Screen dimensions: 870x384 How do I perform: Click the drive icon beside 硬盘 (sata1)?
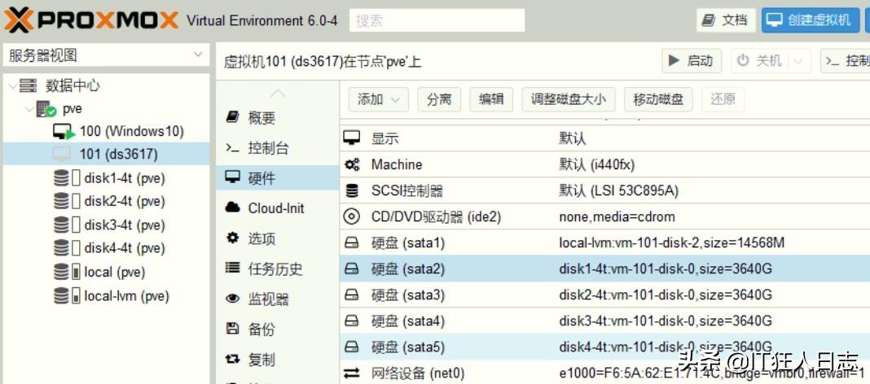click(x=352, y=242)
